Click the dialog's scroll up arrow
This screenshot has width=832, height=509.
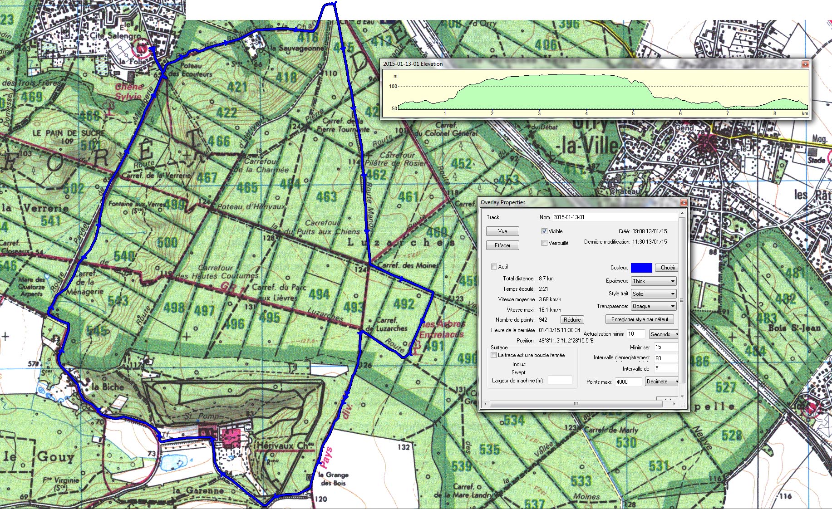[x=682, y=213]
